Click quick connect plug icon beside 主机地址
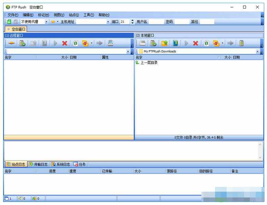The height and width of the screenshot is (205, 267). pyautogui.click(x=53, y=22)
